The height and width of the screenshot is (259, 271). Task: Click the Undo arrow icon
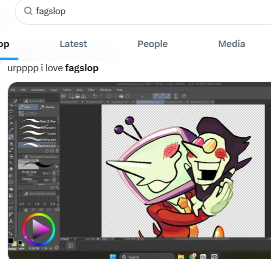(x=95, y=96)
